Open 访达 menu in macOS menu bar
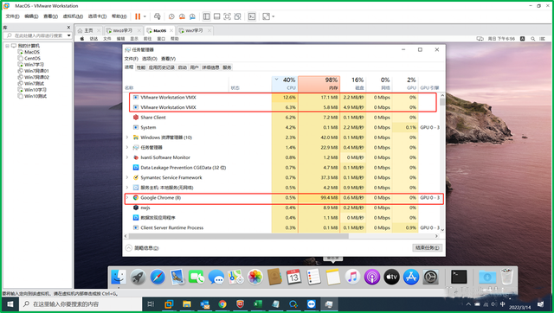 pos(93,39)
